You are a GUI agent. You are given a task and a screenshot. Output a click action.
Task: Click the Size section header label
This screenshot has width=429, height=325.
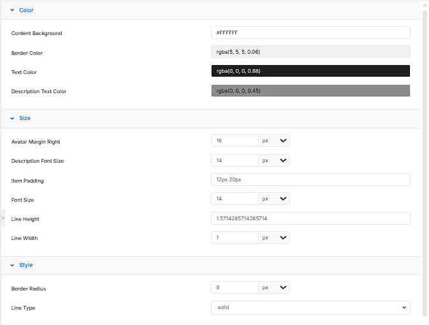tap(25, 118)
